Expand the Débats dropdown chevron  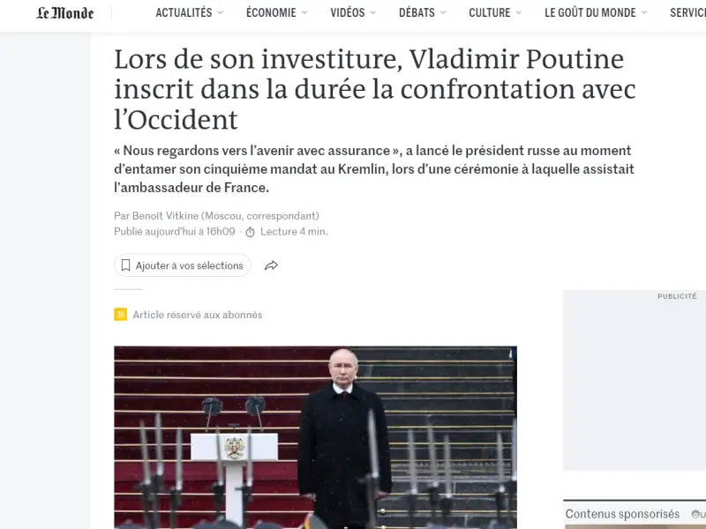(x=443, y=12)
